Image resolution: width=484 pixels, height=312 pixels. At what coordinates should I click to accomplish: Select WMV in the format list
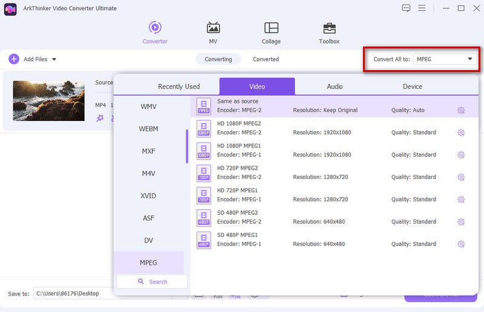[148, 106]
